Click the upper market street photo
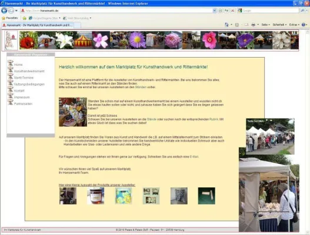This screenshot has height=235, width=310. [270, 136]
